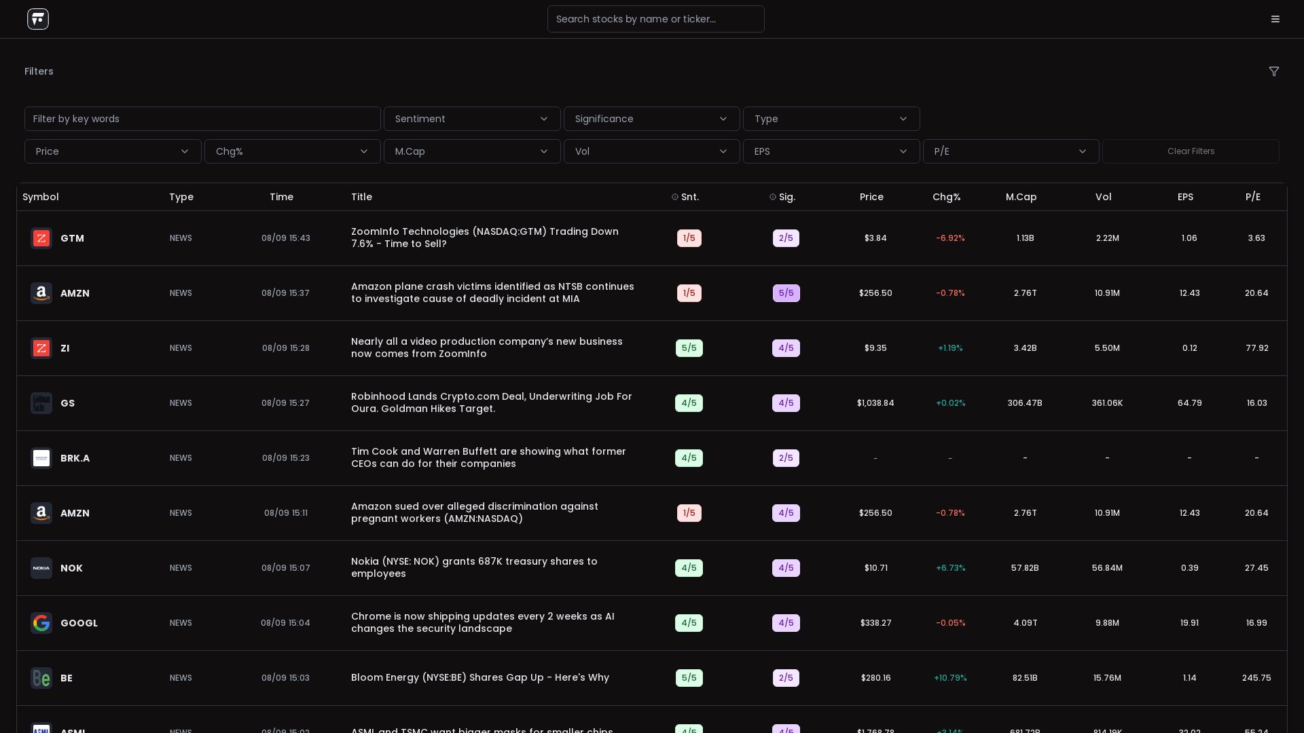
Task: Sort by the Symbol column header
Action: [x=41, y=197]
